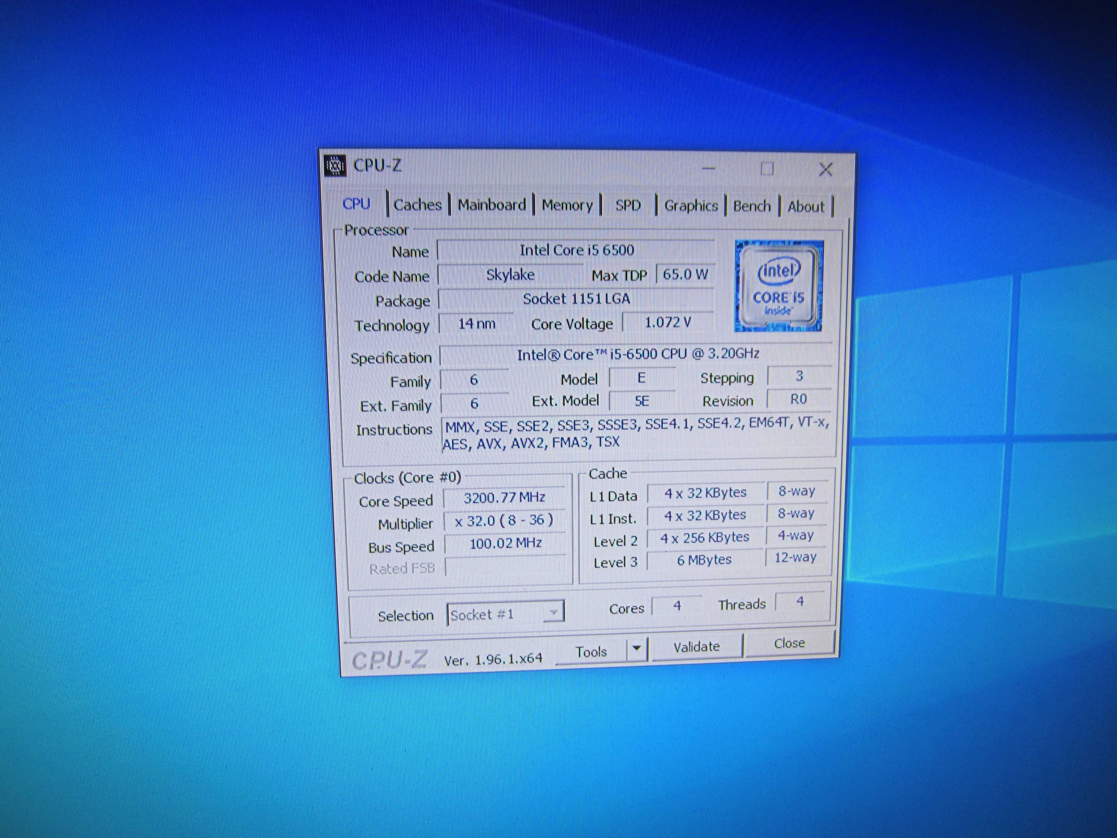Click the Core Speed value 3200.77 MHz

coord(504,497)
